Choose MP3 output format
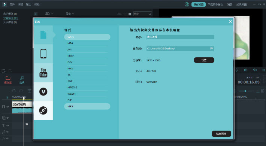Viewport: 266px width, 146px height. click(x=87, y=106)
